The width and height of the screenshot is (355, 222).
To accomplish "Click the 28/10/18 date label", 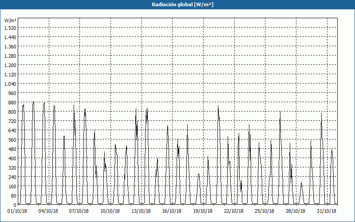I will click(x=296, y=211).
